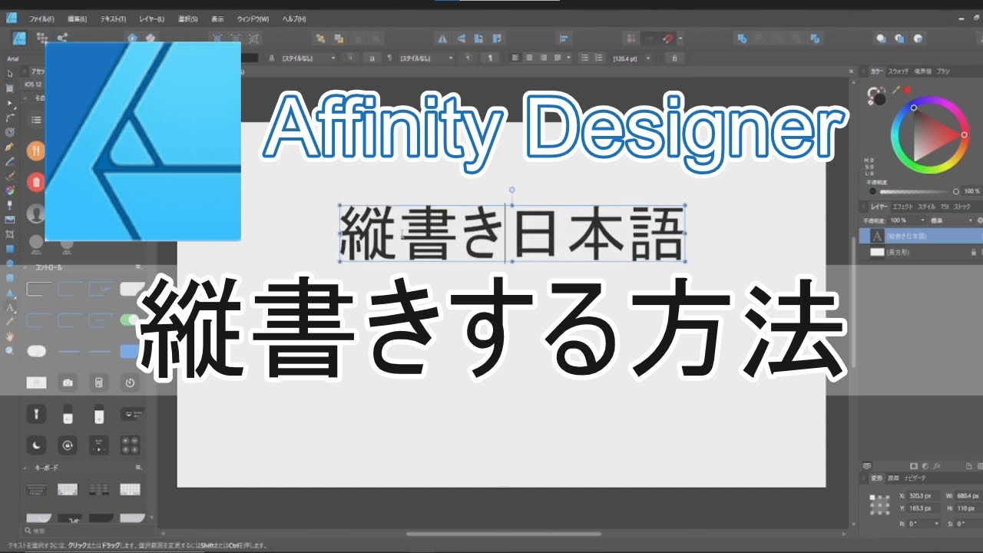The width and height of the screenshot is (983, 553).
Task: Switch to Designer persona icon
Action: pos(21,38)
